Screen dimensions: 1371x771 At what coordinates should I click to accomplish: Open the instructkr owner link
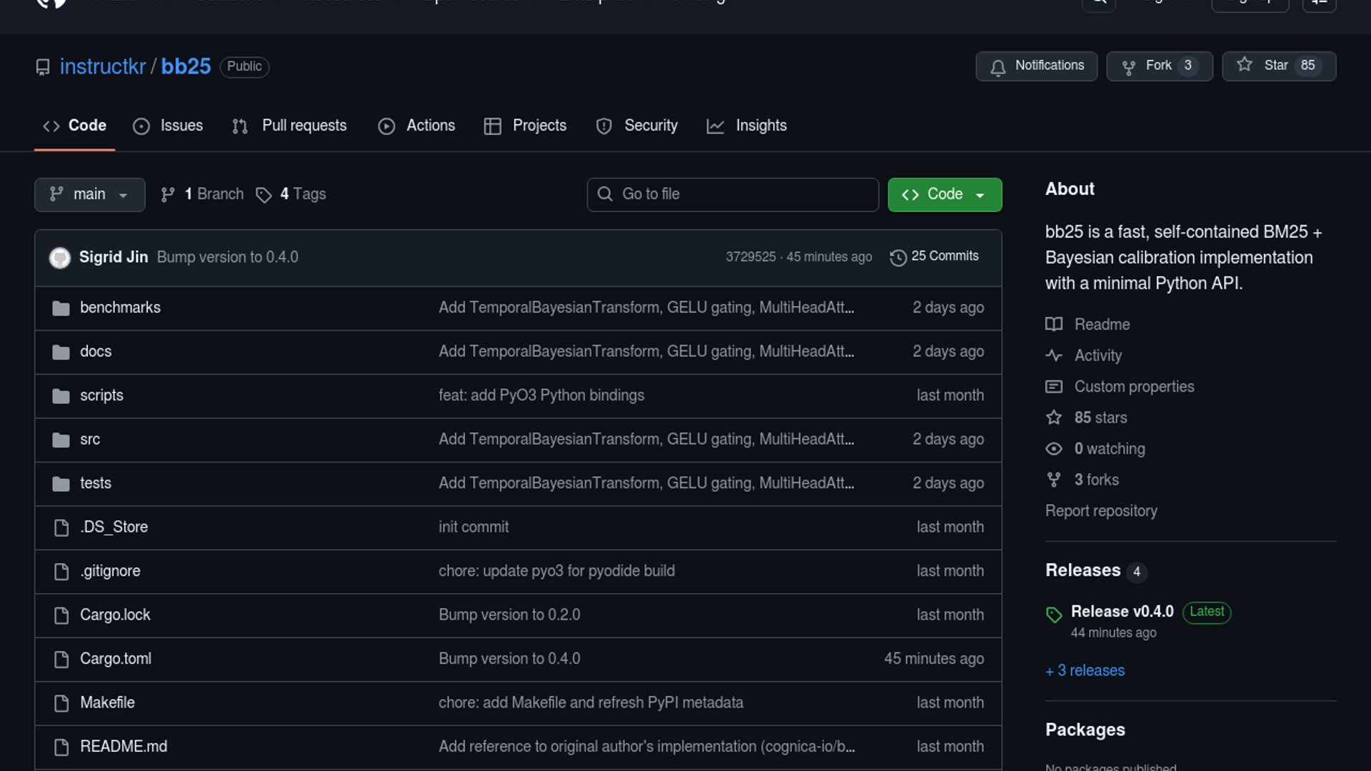click(103, 66)
